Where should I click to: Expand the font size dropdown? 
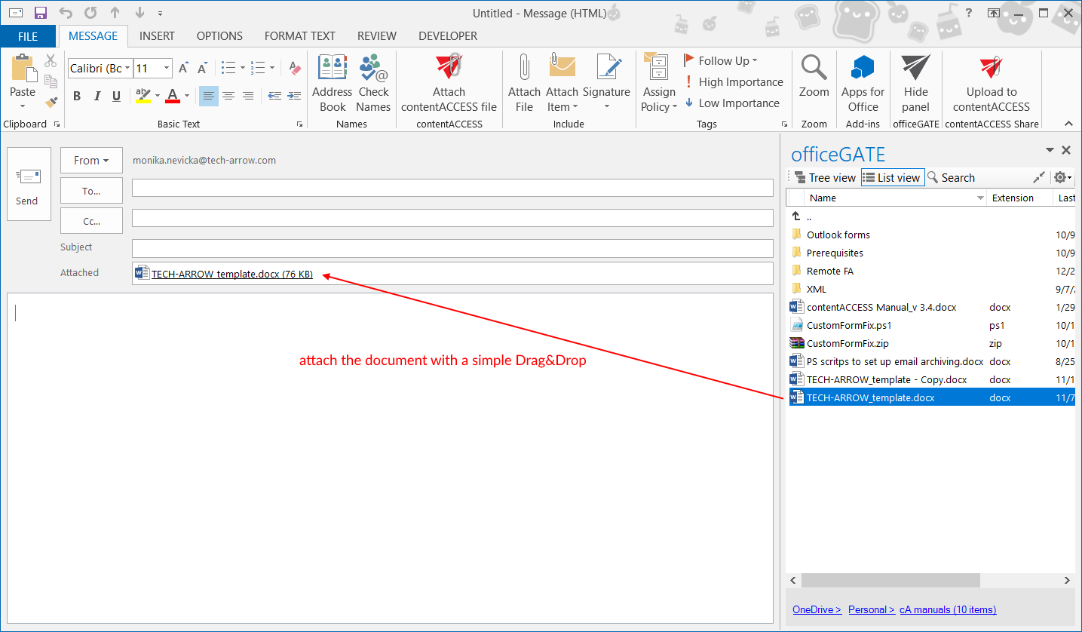click(167, 69)
